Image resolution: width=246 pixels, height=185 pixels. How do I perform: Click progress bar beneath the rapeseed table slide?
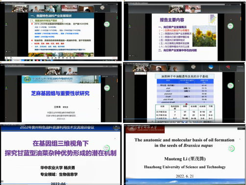(184, 119)
